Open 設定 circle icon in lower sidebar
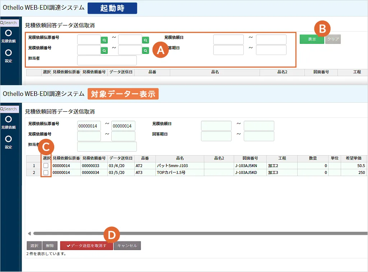368x272 pixels. click(9, 139)
